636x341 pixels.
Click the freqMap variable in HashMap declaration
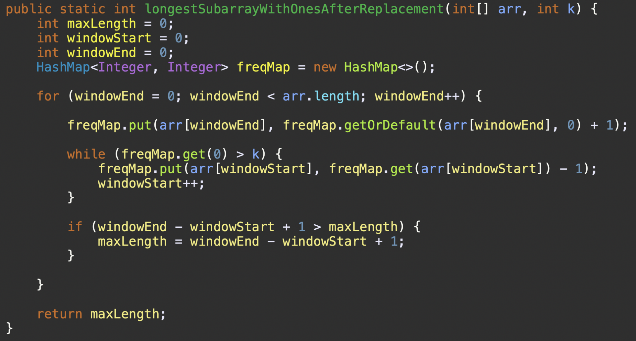[x=263, y=67]
